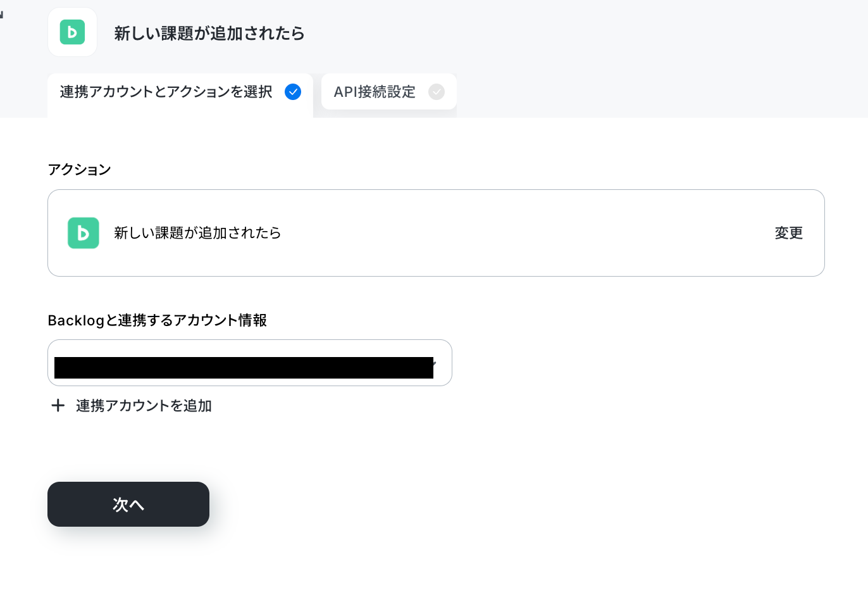Click the blacked-out account name in the field
This screenshot has height=609, width=868.
click(x=244, y=368)
